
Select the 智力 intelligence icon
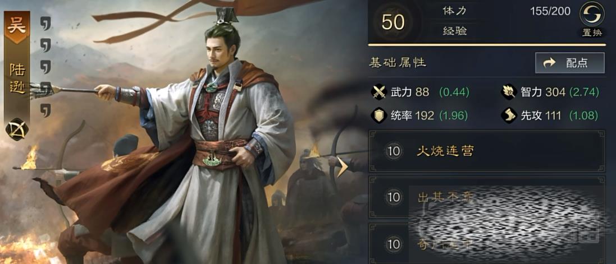tap(509, 92)
